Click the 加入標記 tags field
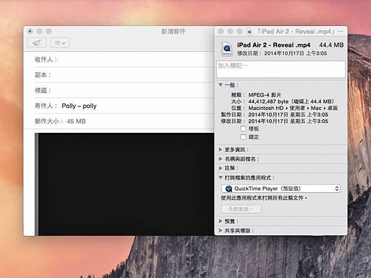 tap(281, 69)
